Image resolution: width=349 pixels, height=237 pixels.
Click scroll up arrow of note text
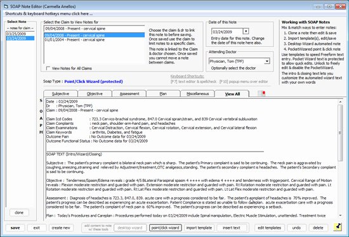(340, 101)
